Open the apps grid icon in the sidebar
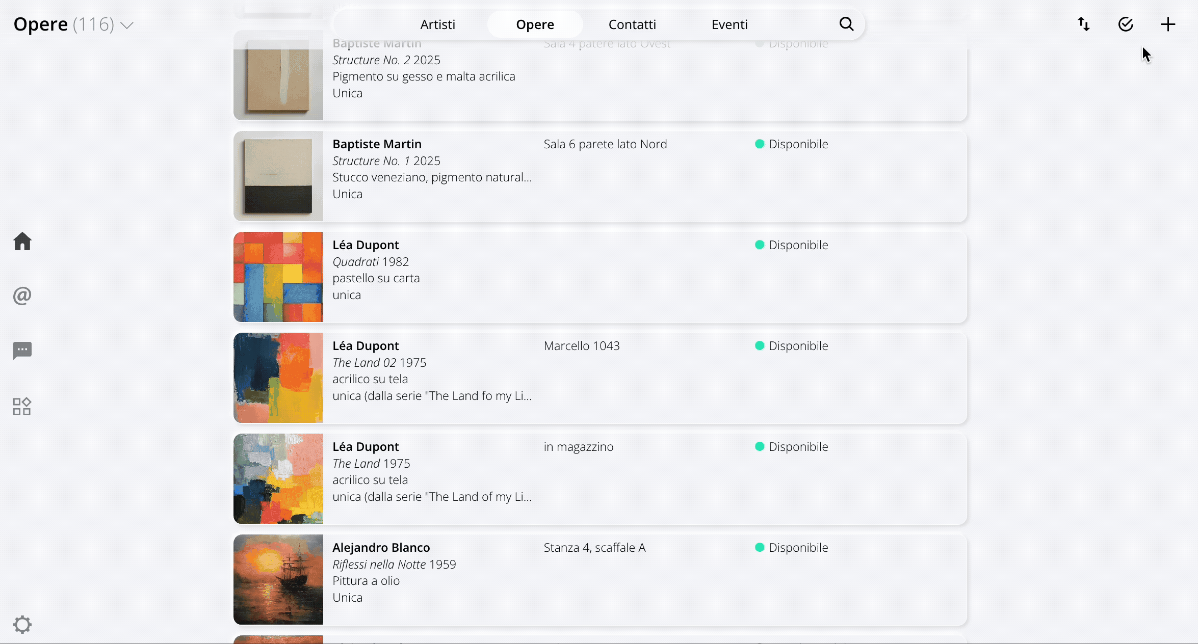The image size is (1198, 644). (x=22, y=406)
